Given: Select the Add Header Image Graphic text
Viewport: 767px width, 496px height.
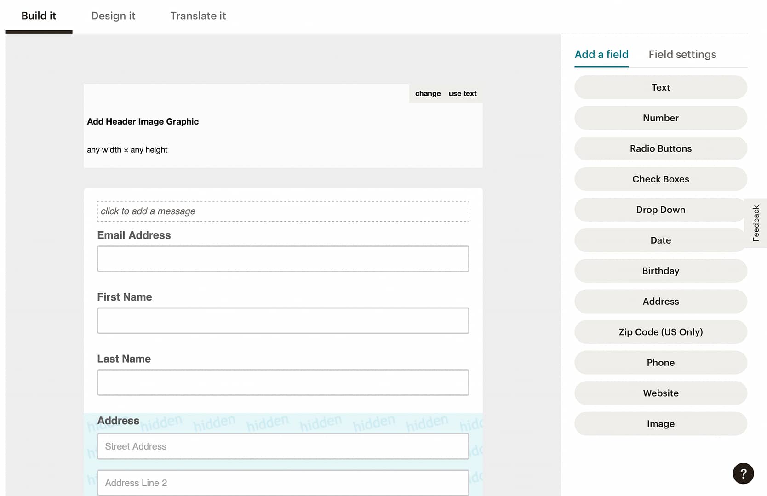Looking at the screenshot, I should (143, 121).
